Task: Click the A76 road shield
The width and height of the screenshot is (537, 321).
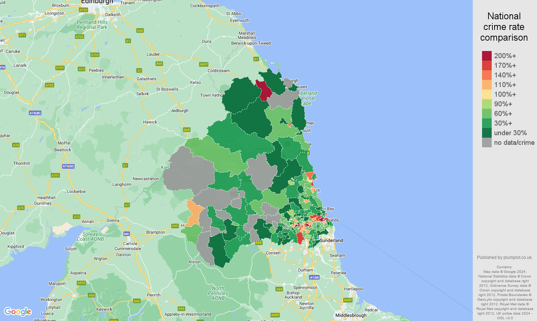Action: click(x=16, y=145)
